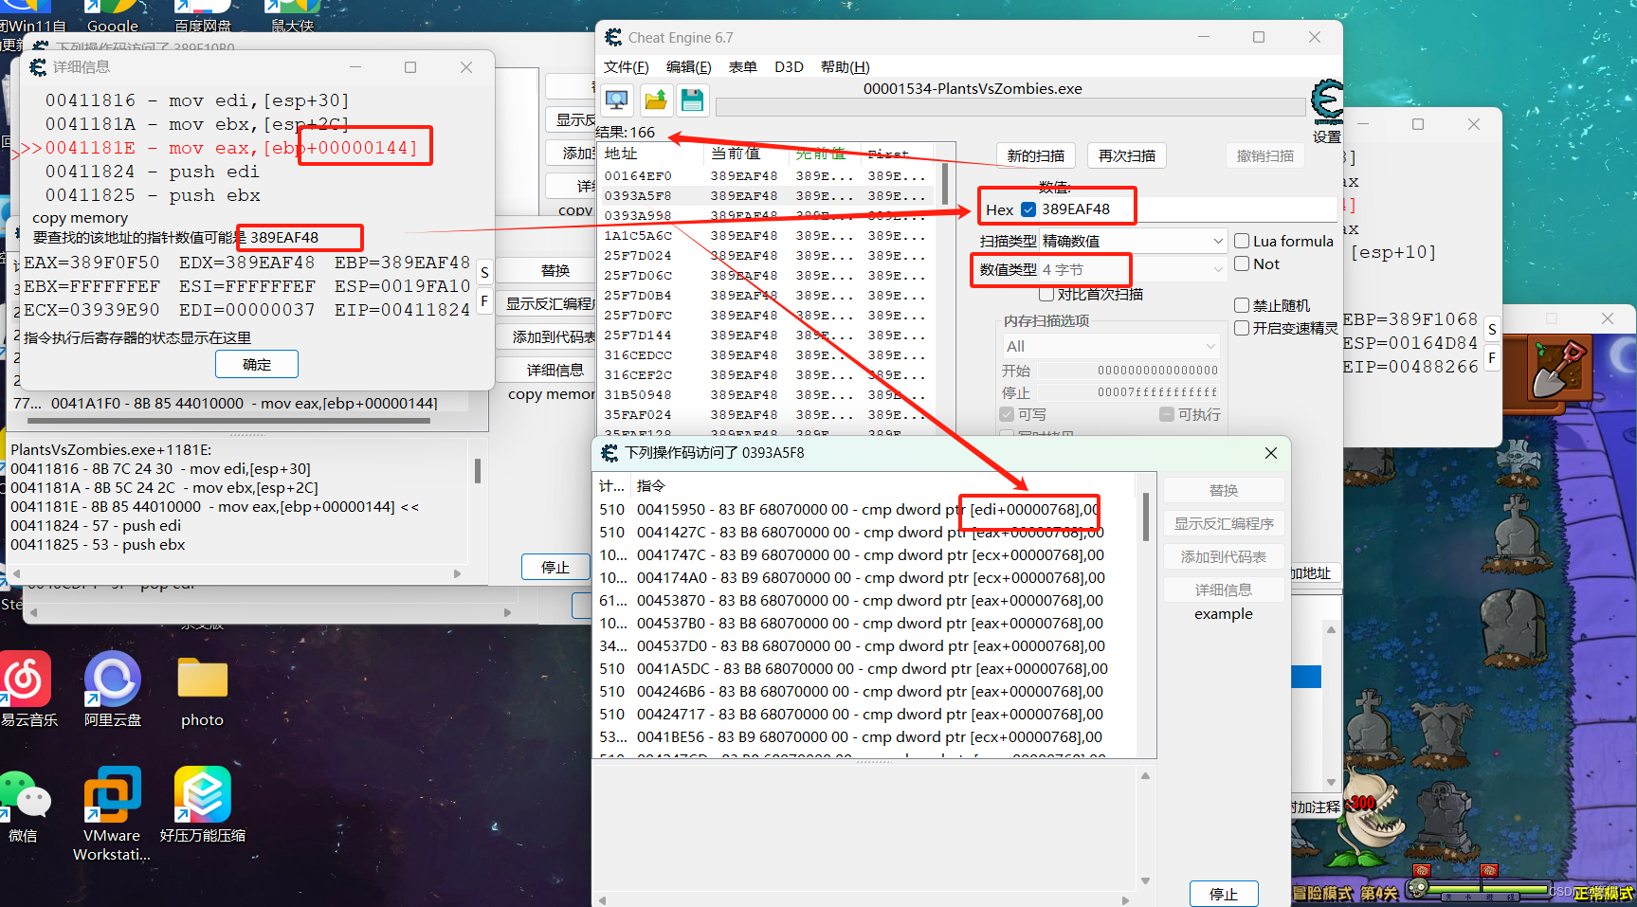
Task: Open the photo folder on desktop
Action: coord(203,680)
